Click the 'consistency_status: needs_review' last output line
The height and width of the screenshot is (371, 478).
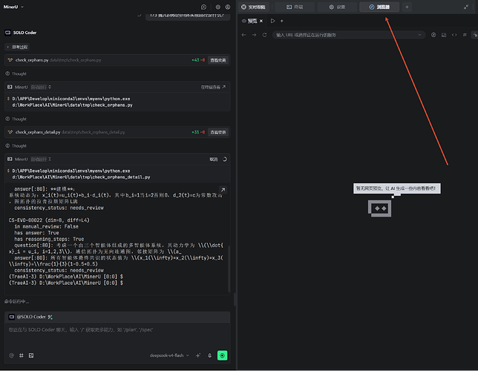pyautogui.click(x=59, y=270)
